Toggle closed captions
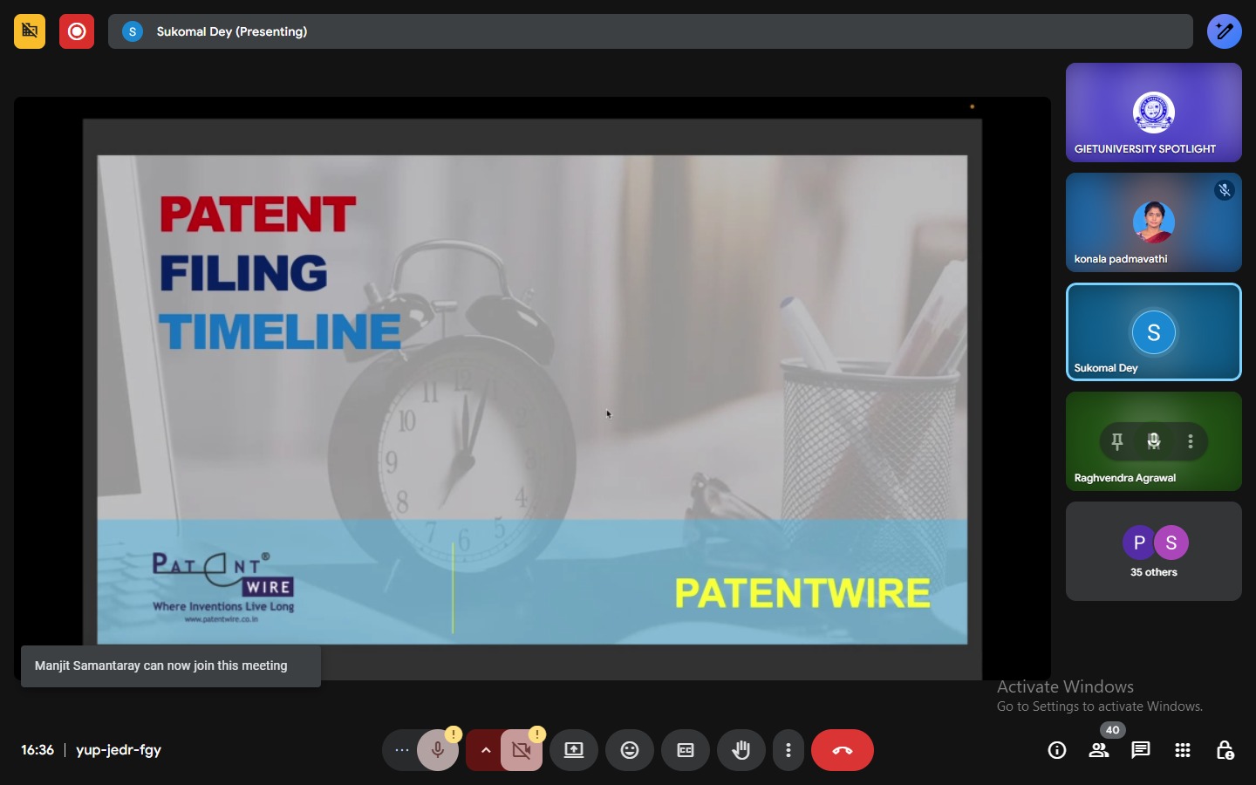 [686, 750]
